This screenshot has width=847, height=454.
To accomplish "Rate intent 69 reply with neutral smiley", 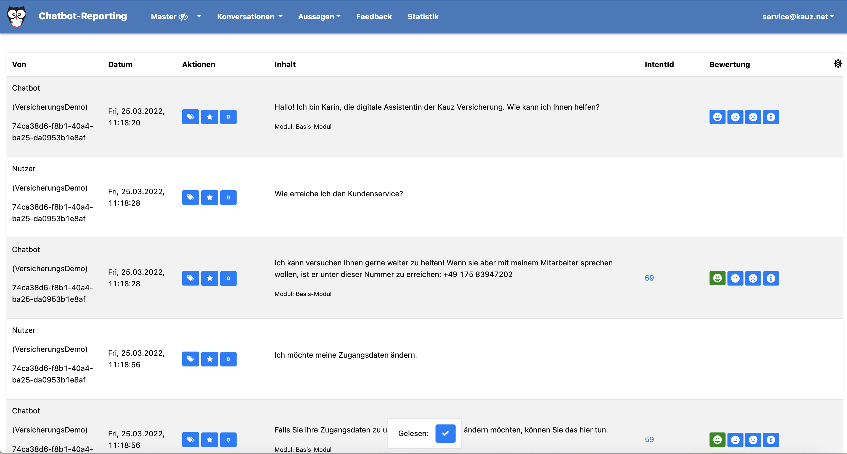I will tap(735, 278).
